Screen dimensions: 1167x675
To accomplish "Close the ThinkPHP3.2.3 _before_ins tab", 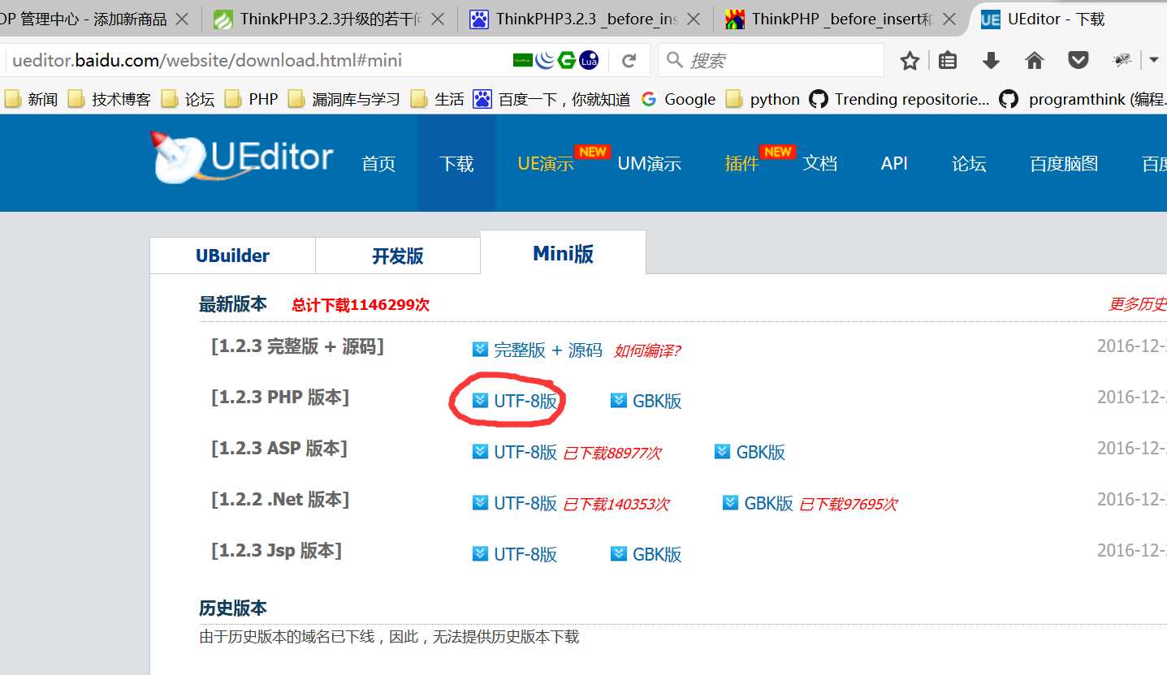I will (x=693, y=19).
